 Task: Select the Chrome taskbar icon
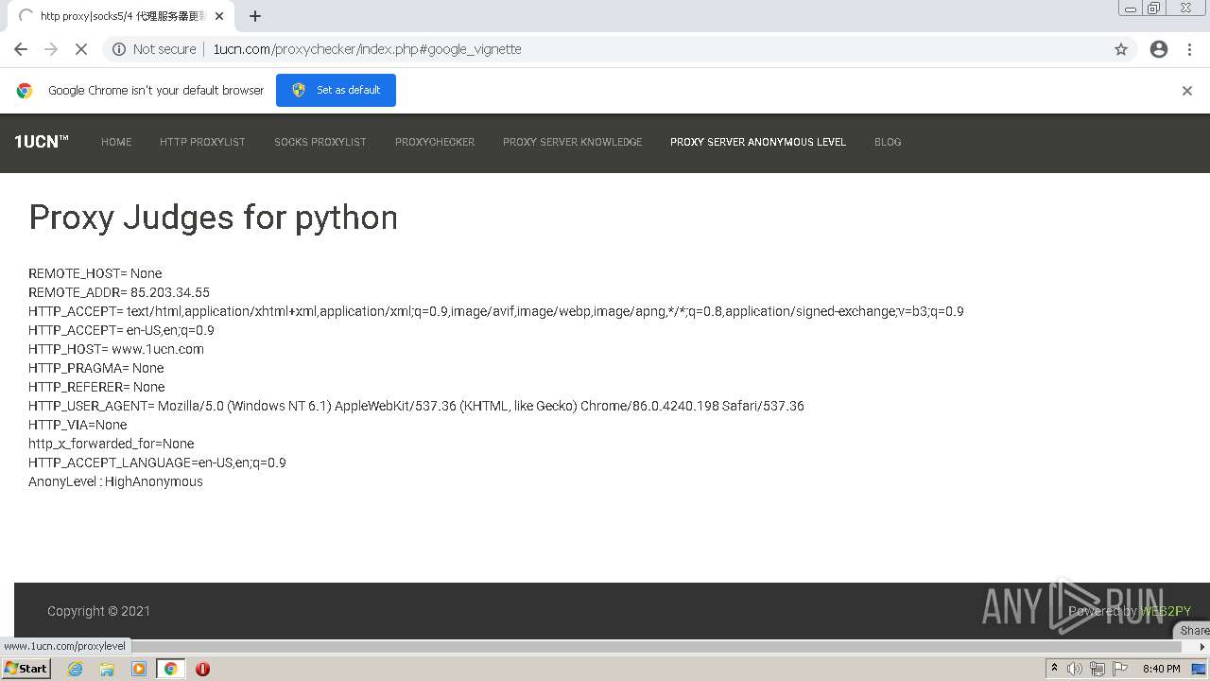pos(171,669)
